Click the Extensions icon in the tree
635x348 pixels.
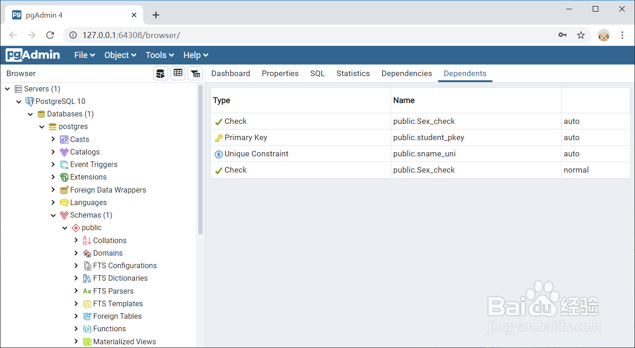point(64,177)
